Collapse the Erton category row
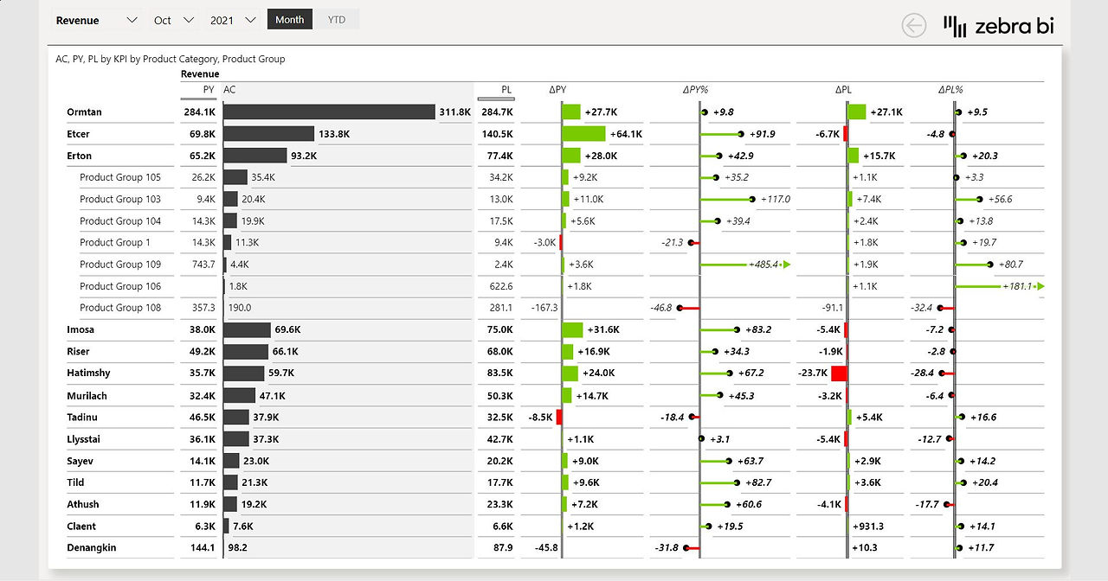The height and width of the screenshot is (581, 1108). tap(79, 156)
